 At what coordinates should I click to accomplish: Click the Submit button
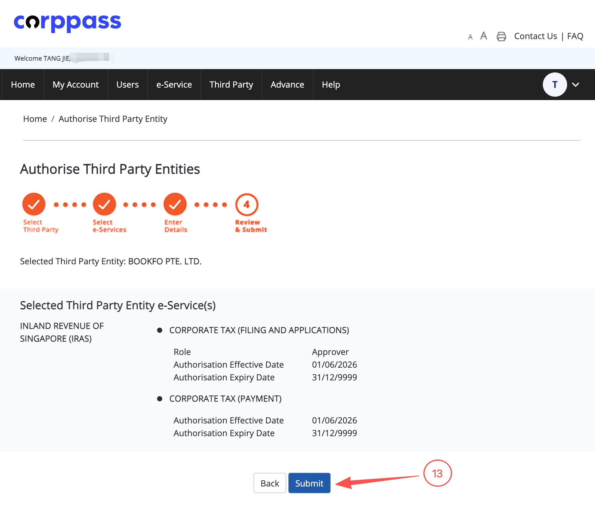pos(309,483)
